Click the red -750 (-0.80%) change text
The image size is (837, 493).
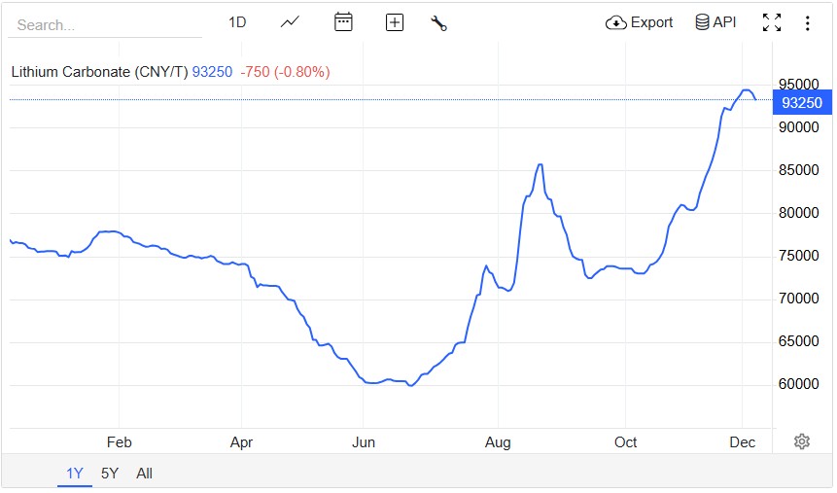coord(286,72)
